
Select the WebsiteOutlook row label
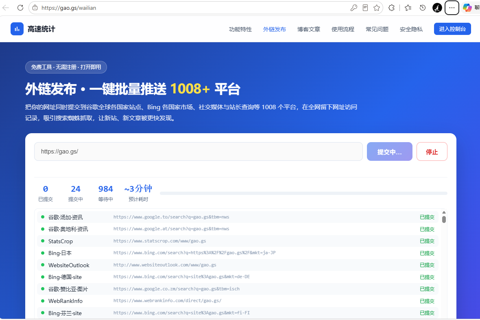(69, 265)
